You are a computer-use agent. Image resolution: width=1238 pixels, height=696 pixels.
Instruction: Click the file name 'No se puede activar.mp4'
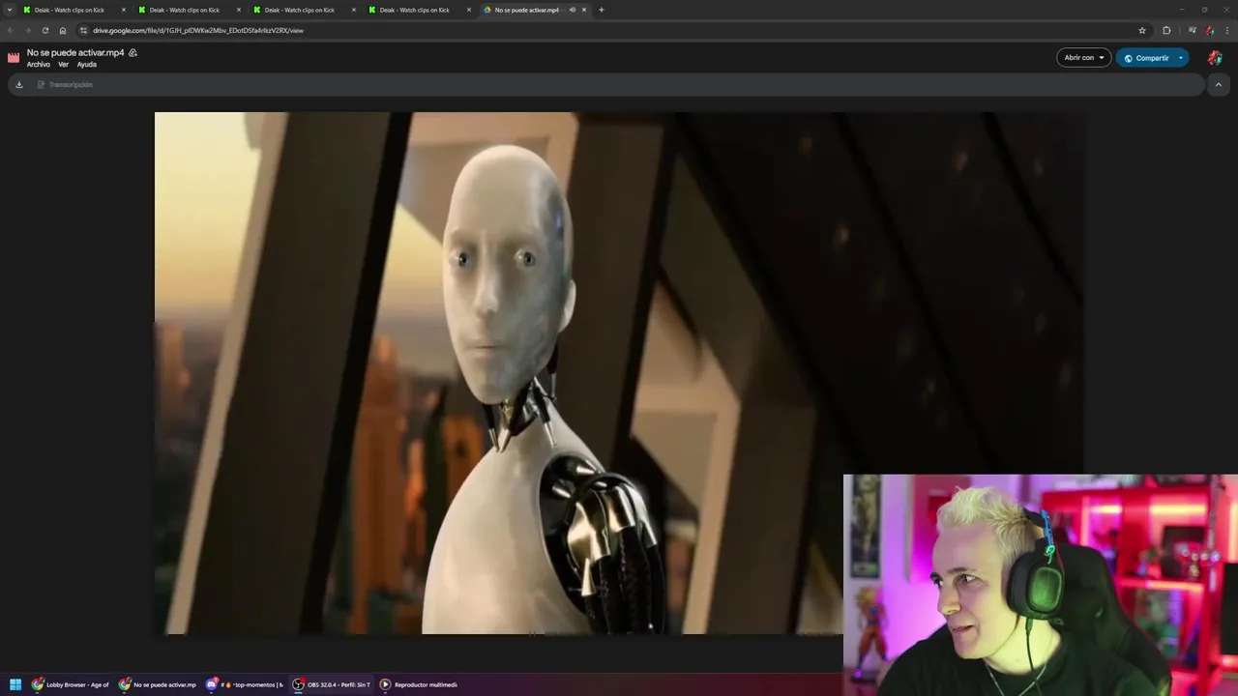[75, 52]
